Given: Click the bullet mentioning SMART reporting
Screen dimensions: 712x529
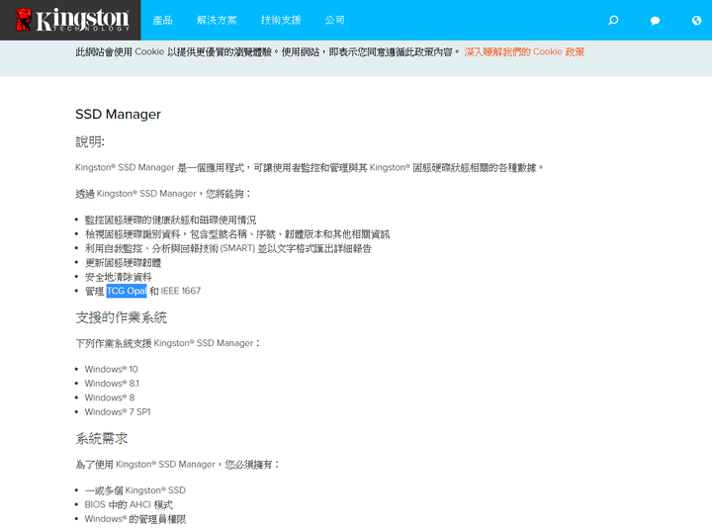Looking at the screenshot, I should click(x=228, y=248).
